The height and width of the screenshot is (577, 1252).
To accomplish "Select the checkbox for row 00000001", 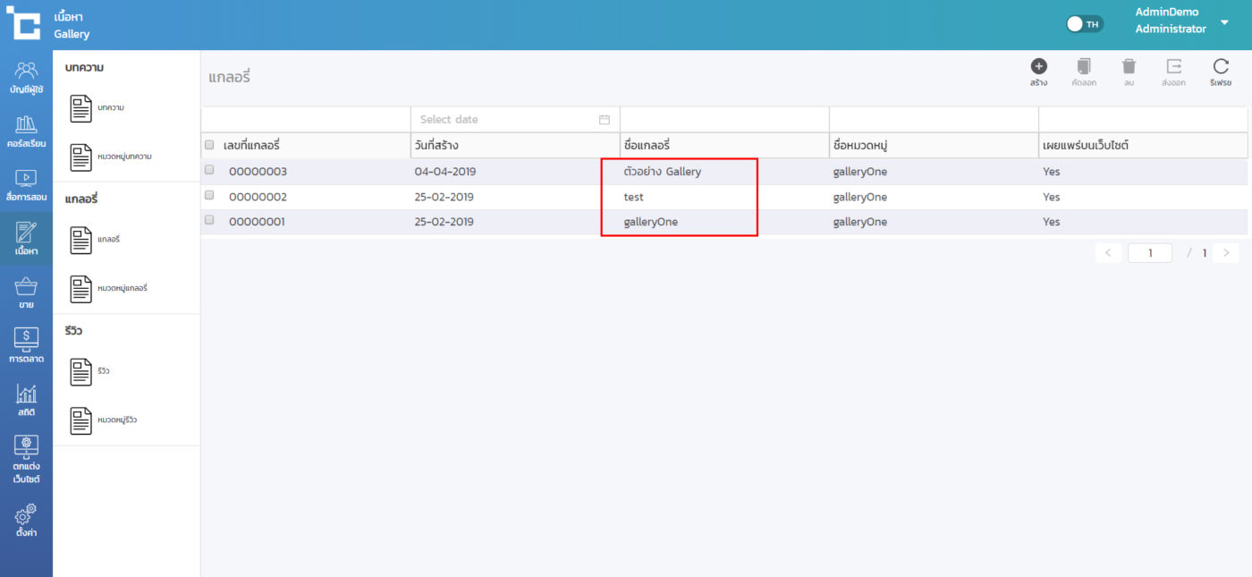I will (209, 220).
